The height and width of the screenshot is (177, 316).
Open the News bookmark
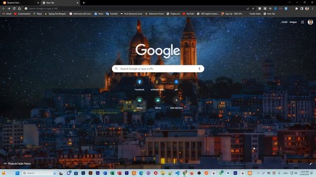(x=99, y=14)
